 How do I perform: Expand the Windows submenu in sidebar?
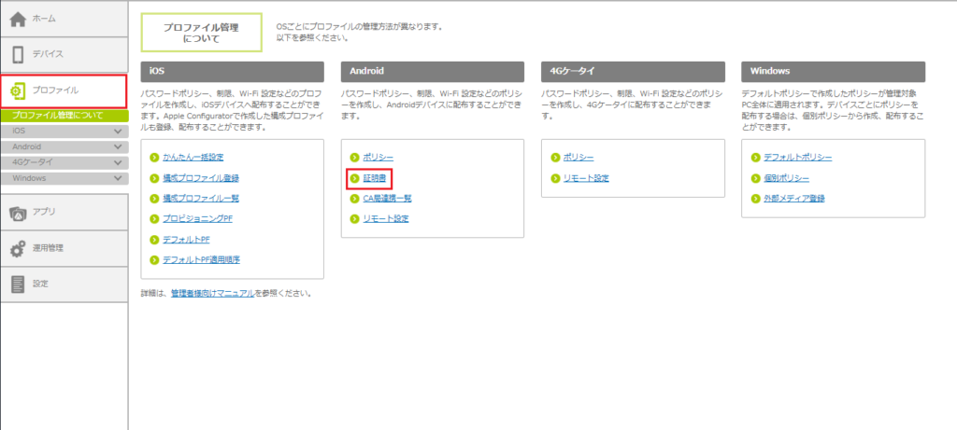click(x=118, y=177)
